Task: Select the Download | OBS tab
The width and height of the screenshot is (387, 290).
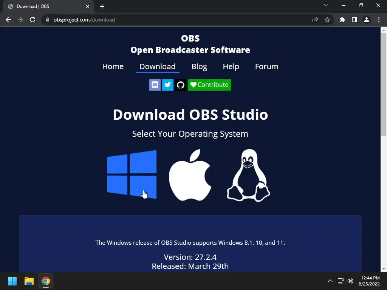Action: pos(48,6)
